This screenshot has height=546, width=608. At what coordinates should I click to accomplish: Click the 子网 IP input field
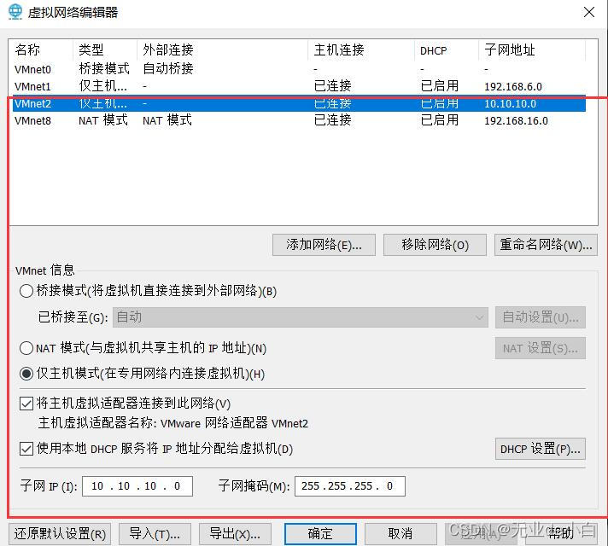[137, 486]
